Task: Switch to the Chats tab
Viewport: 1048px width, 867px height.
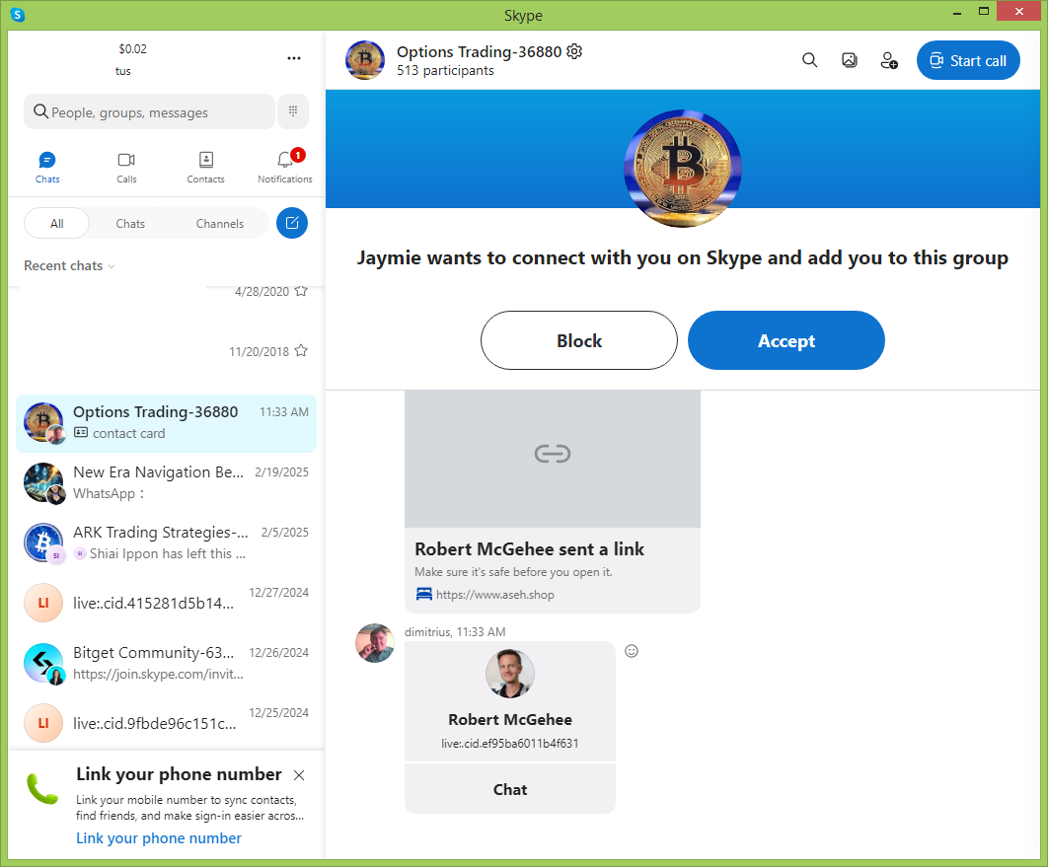Action: point(47,167)
